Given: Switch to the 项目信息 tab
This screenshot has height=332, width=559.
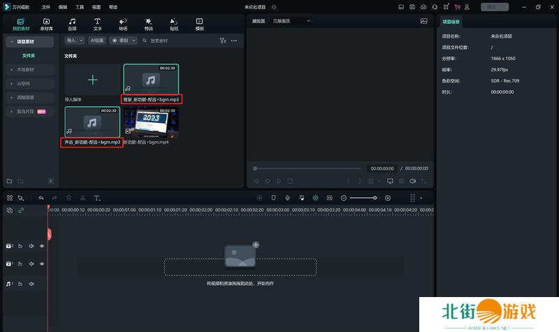Looking at the screenshot, I should (x=451, y=22).
